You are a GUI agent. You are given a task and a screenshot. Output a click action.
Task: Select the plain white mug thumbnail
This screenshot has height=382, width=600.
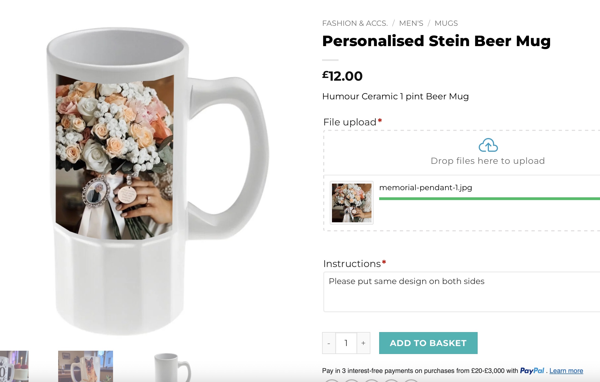click(172, 367)
